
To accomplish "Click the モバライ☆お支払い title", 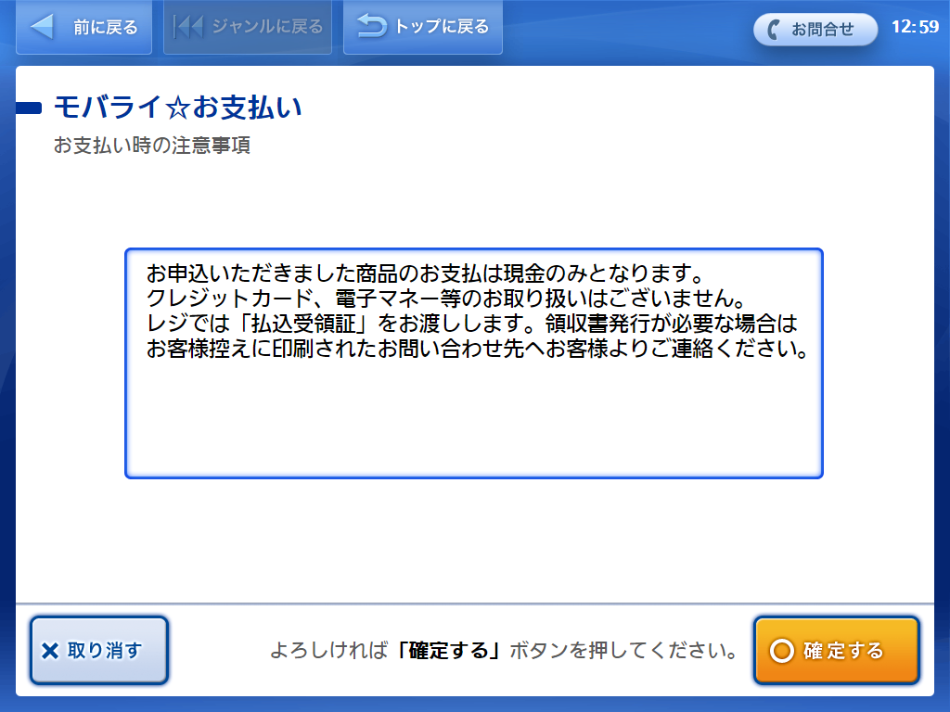I will tap(178, 108).
